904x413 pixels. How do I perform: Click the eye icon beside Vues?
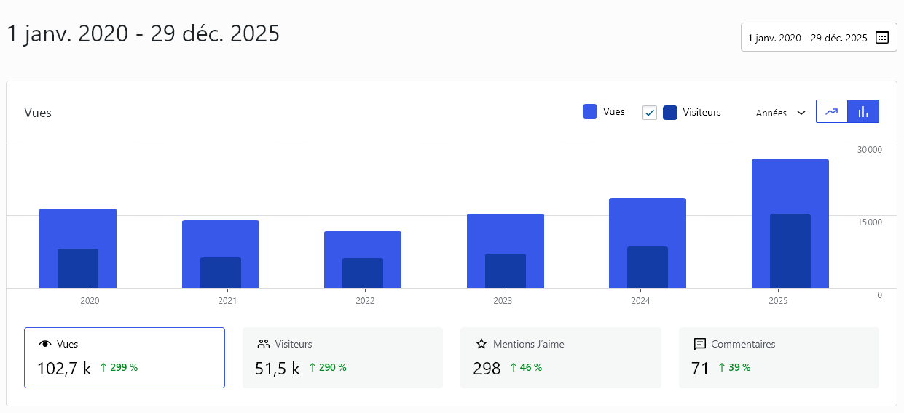coord(45,345)
